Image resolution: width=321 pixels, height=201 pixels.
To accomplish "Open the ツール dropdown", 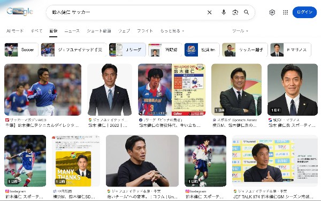I will tap(240, 31).
